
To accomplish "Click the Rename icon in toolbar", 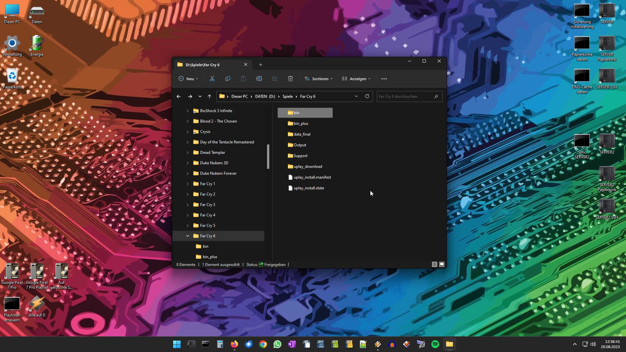I will [259, 79].
